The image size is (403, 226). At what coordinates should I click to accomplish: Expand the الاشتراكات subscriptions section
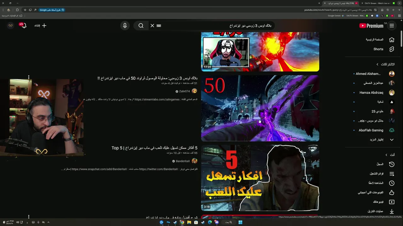[385, 64]
